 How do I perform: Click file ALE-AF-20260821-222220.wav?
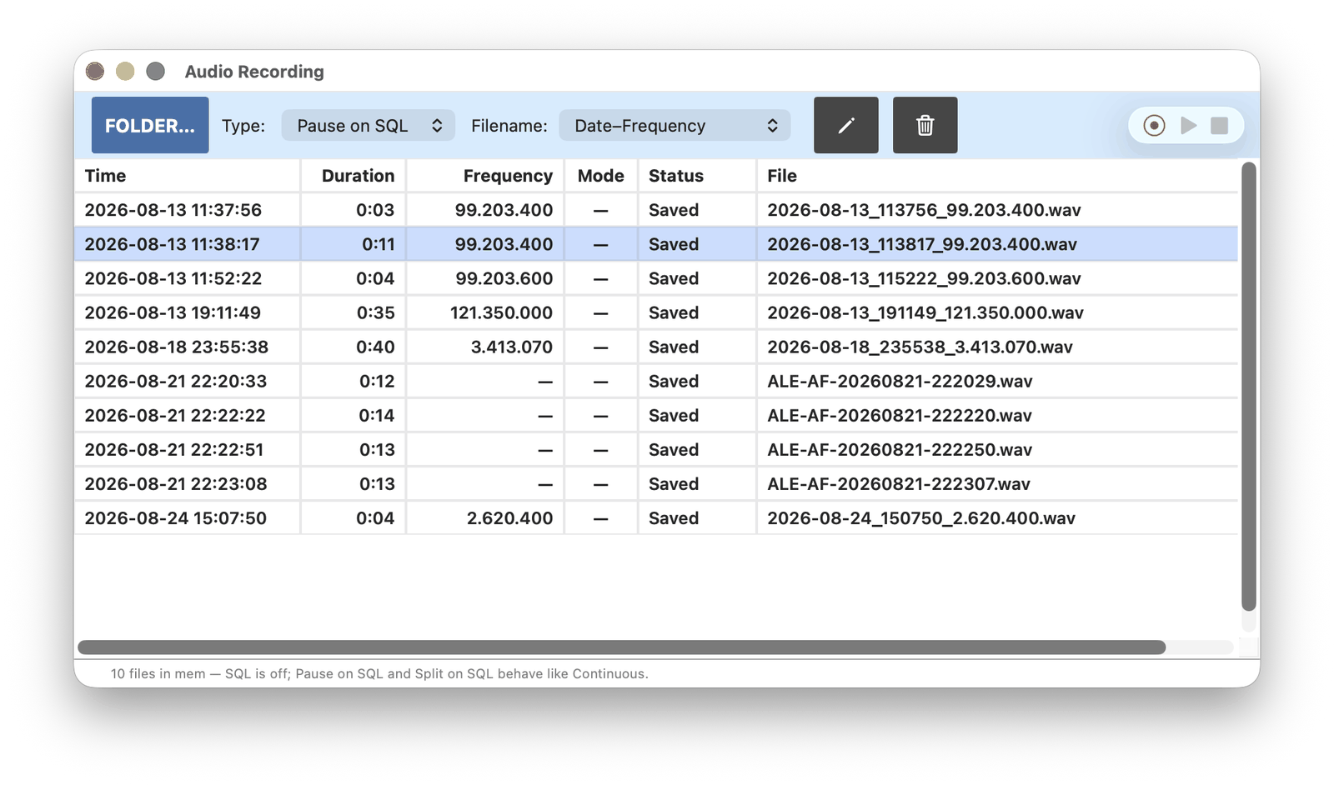tap(900, 415)
